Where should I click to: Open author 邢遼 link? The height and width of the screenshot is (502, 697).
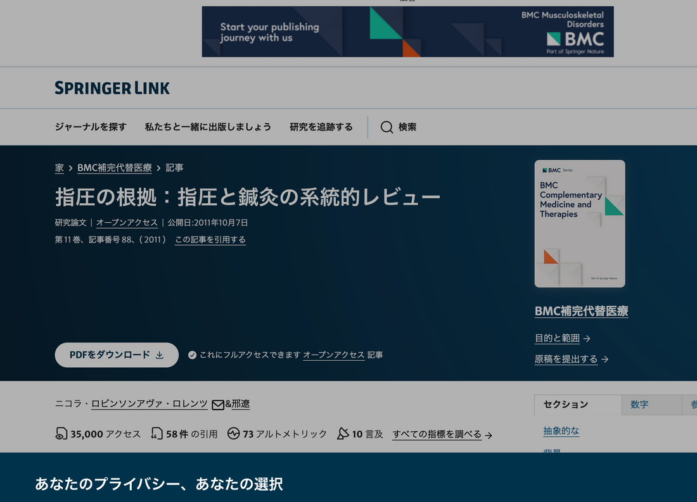(241, 404)
